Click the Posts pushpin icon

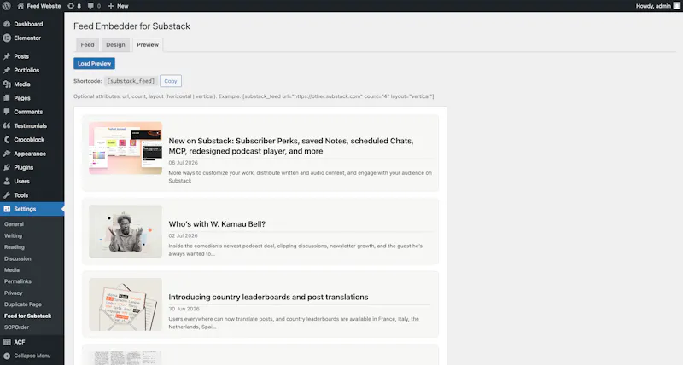[7, 56]
